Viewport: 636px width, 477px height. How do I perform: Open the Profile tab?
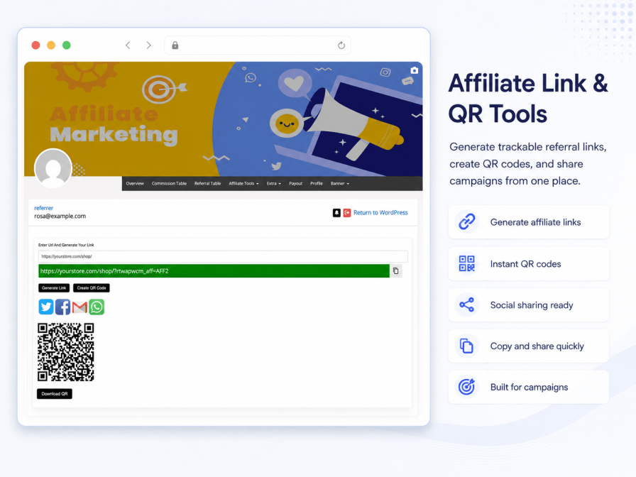coord(317,183)
